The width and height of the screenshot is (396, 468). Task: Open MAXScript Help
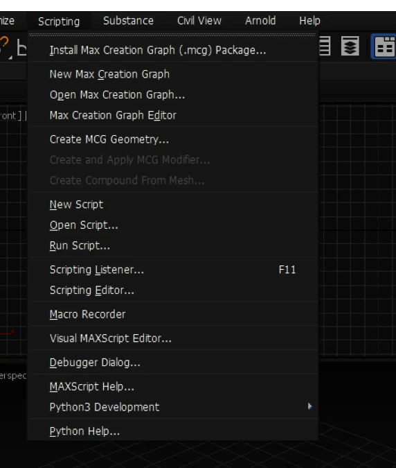click(x=174, y=386)
